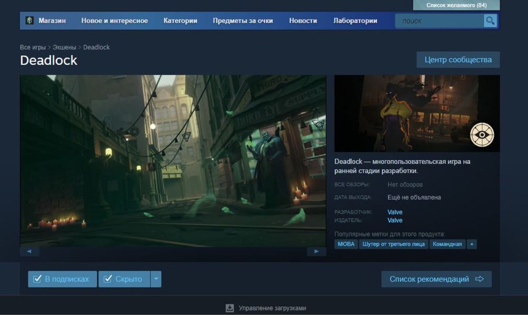Screen dimensions: 528x315
Task: Click the Steam store logo icon
Action: pos(29,21)
